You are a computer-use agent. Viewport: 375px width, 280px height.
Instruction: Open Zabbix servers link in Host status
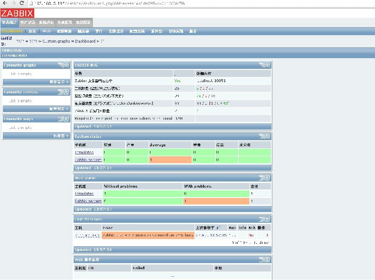(x=88, y=201)
